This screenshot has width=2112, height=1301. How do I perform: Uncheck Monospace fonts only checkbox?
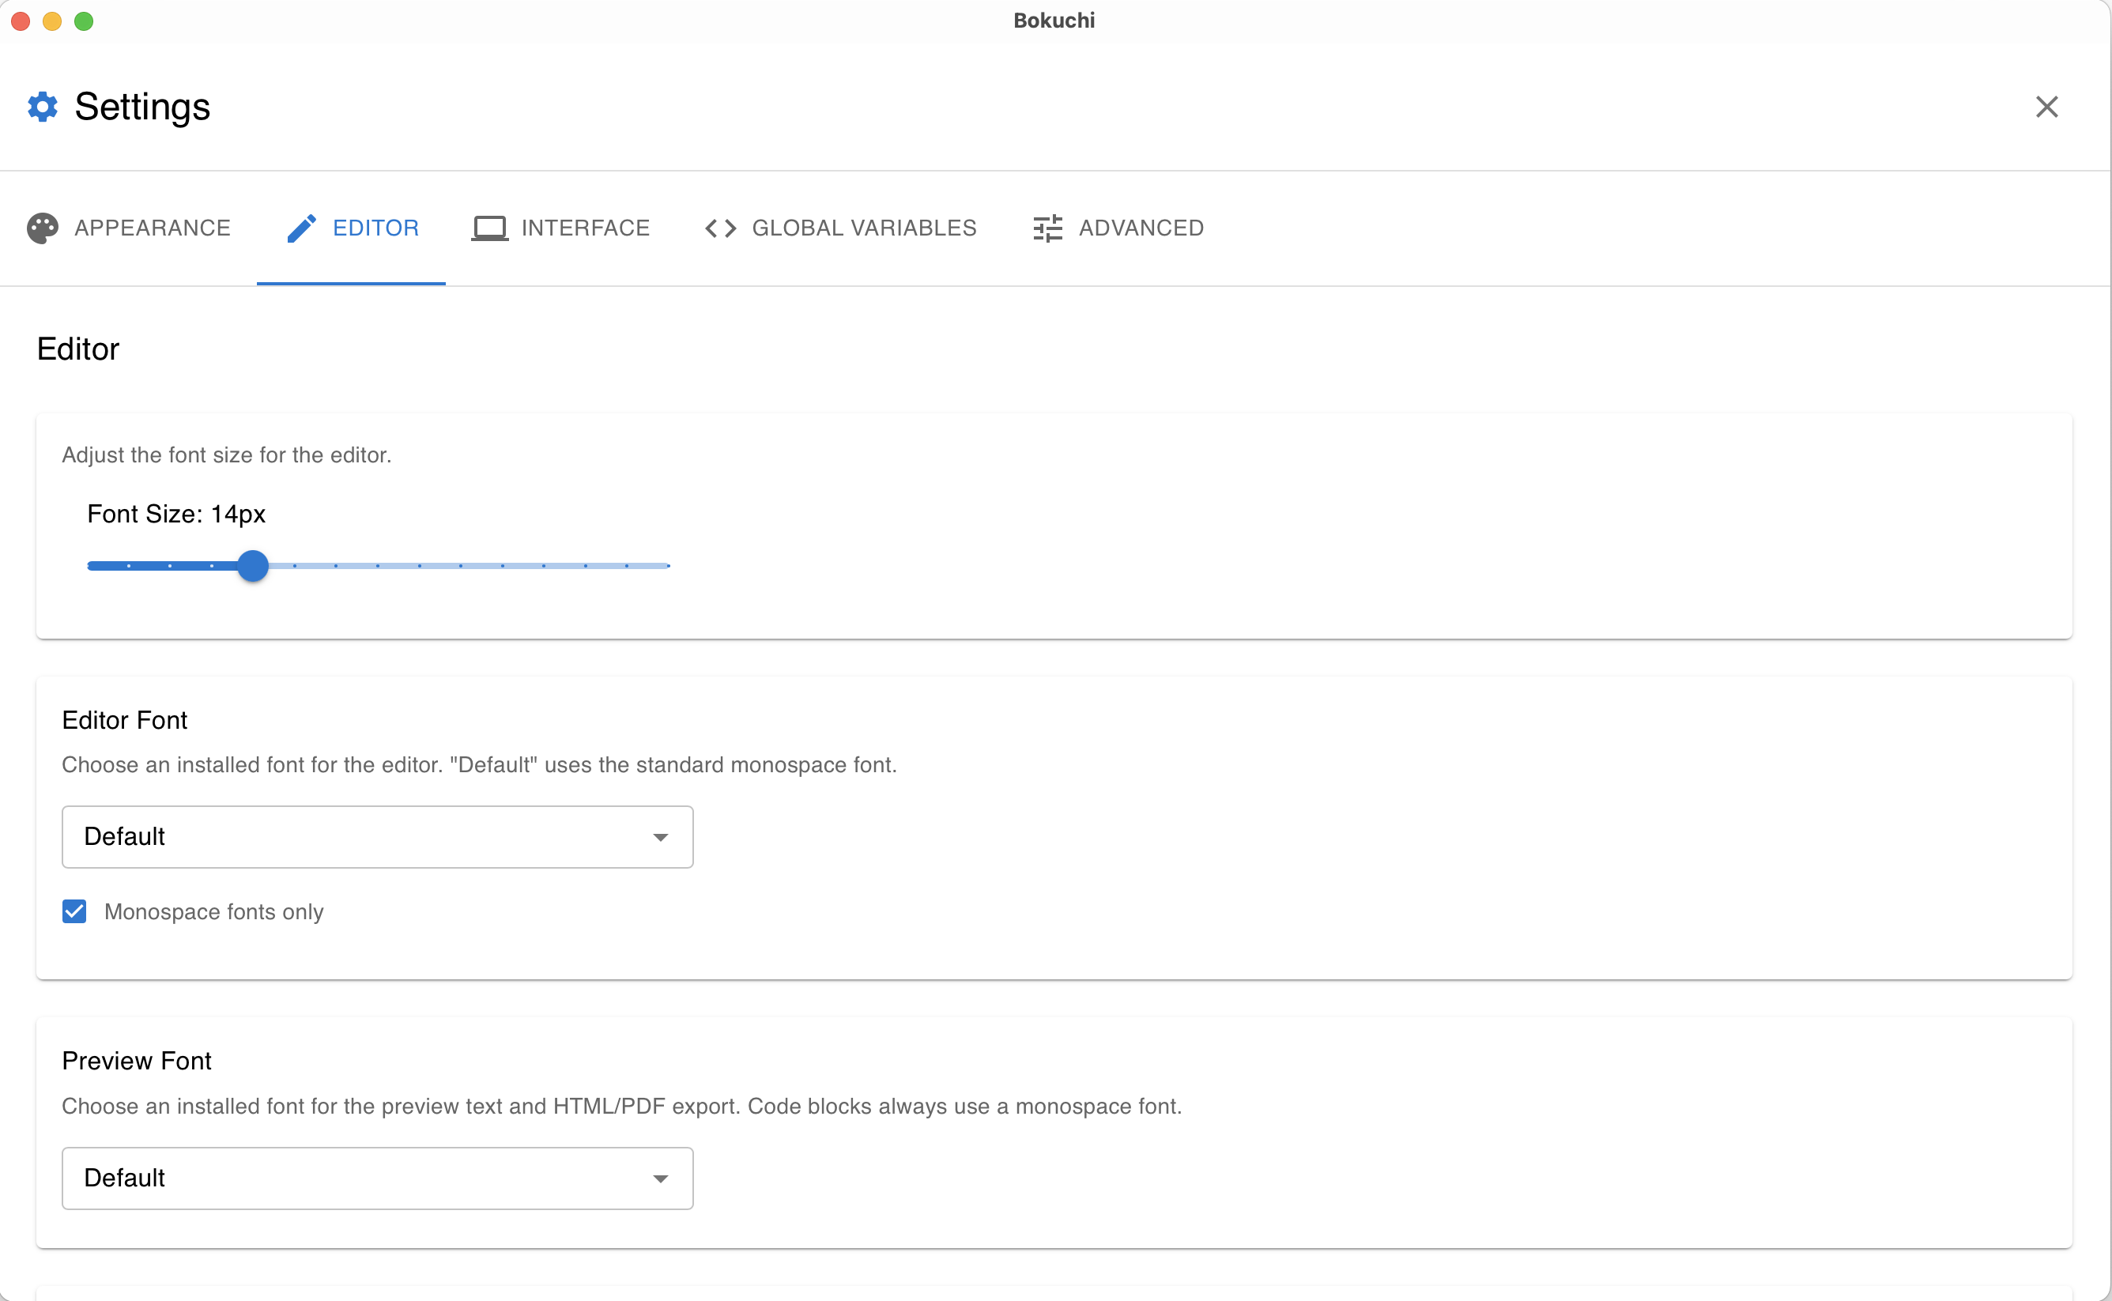[x=75, y=912]
